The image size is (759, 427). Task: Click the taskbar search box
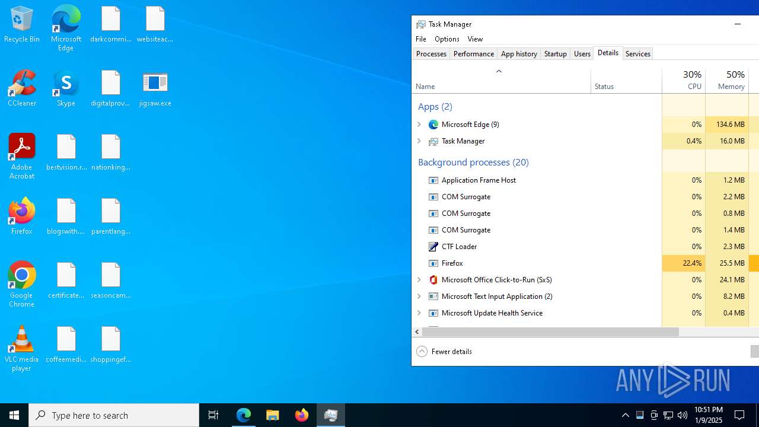click(114, 415)
